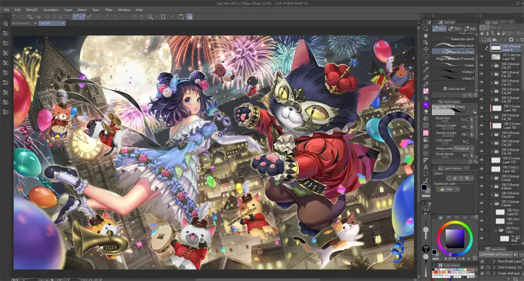This screenshot has height=281, width=524.
Task: Open the Filter menu
Action: click(x=108, y=9)
